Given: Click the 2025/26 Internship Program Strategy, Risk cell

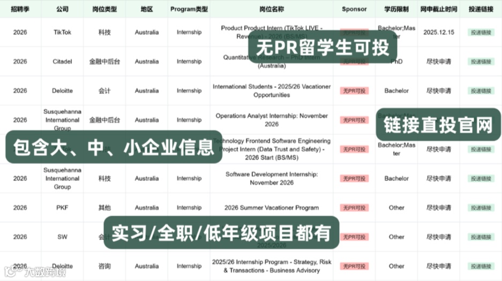Looking at the screenshot, I should click(272, 267).
